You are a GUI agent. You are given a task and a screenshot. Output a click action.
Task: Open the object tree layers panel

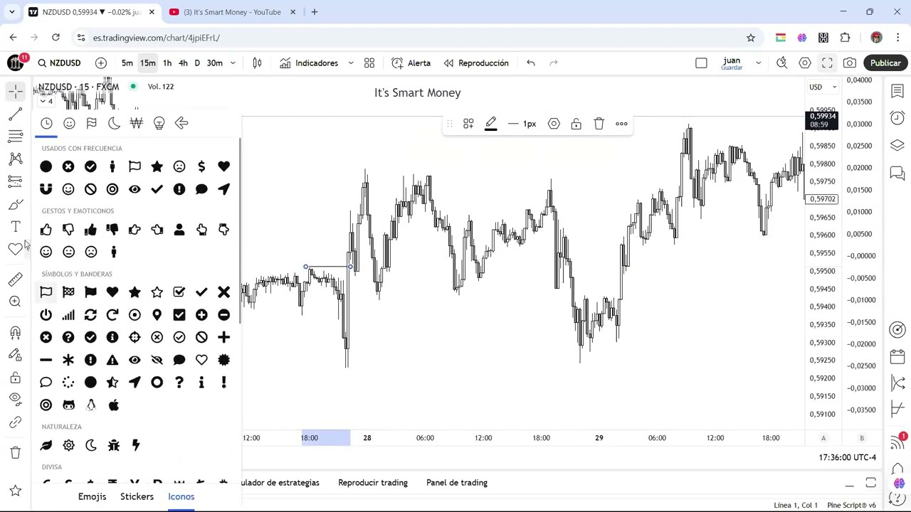tap(897, 145)
